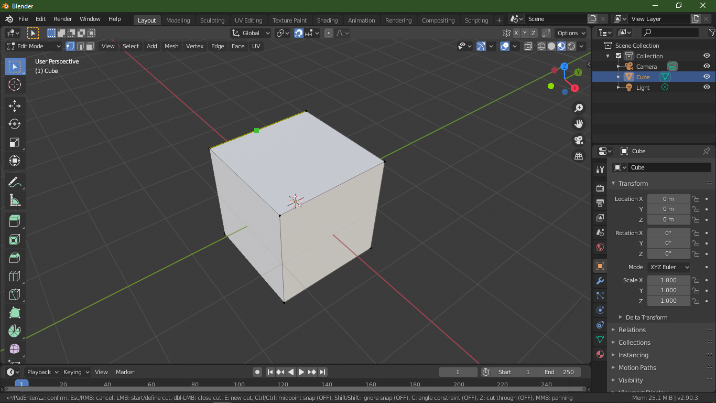Switch to the Sculpting workspace tab

pos(212,20)
